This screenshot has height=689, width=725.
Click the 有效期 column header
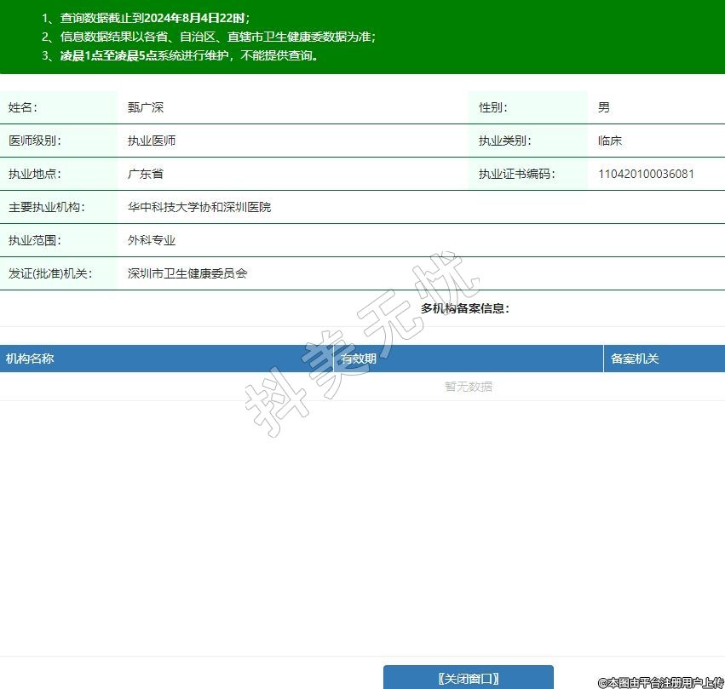click(359, 359)
